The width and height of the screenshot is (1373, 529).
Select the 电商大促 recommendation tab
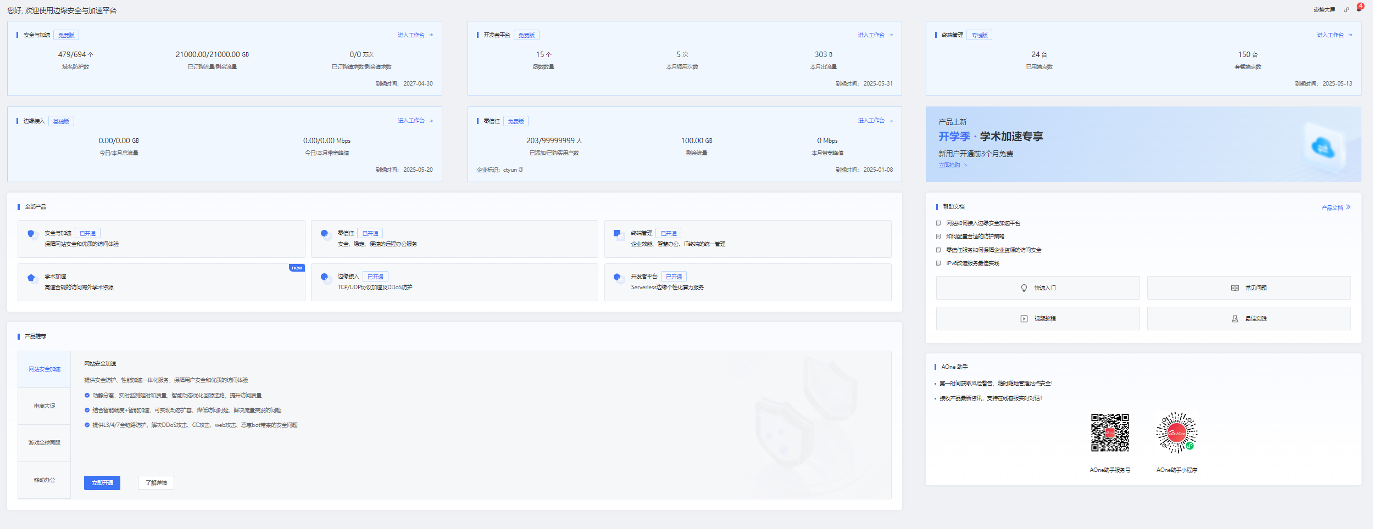tap(45, 406)
